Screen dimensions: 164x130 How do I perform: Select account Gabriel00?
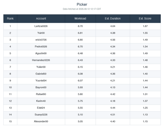[41, 74]
